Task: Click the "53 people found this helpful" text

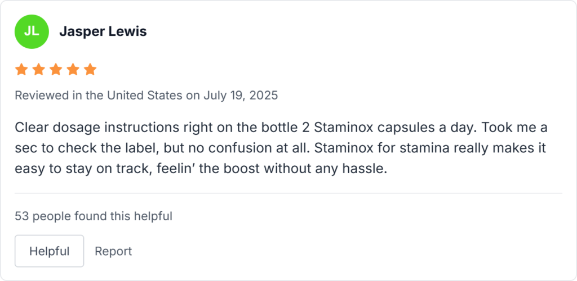Action: 94,215
